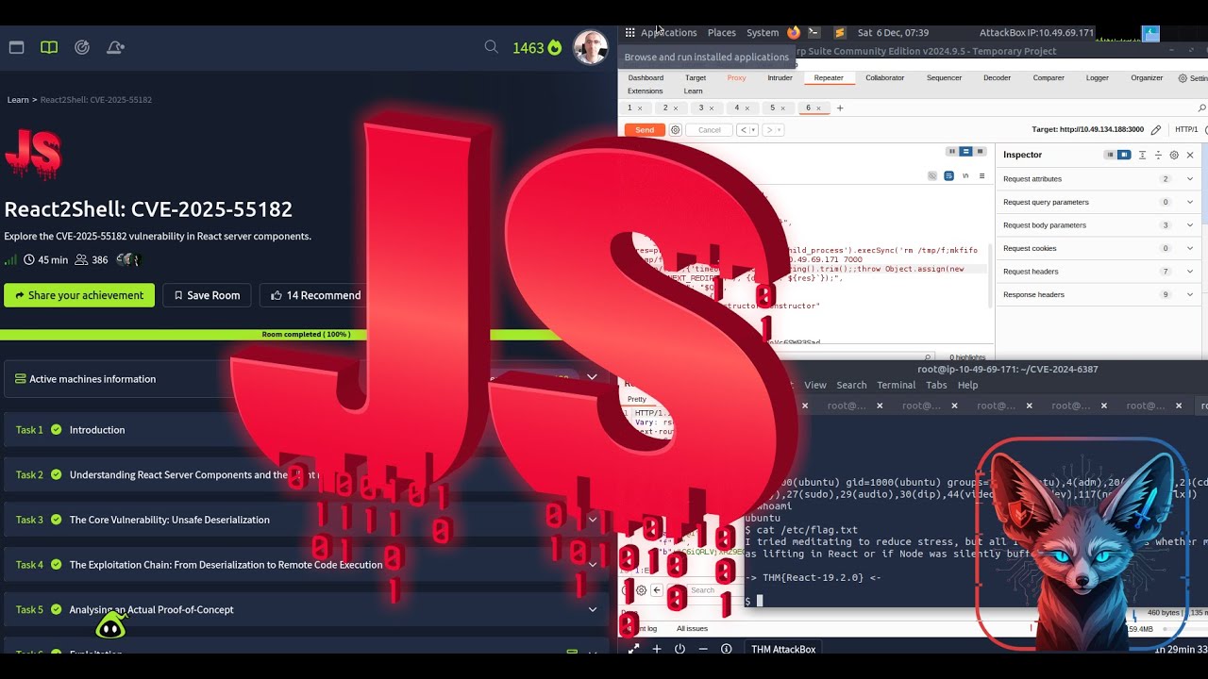Viewport: 1208px width, 679px height.
Task: Expand Request body parameters section
Action: click(x=1099, y=225)
